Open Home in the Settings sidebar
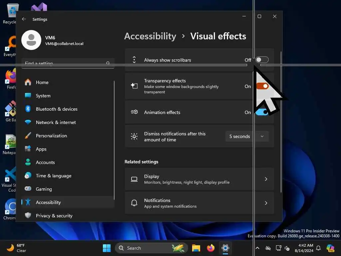This screenshot has width=341, height=256. tap(68, 82)
